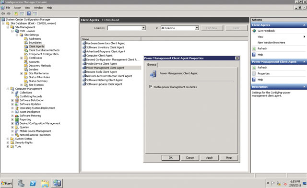The width and height of the screenshot is (307, 188).
Task: Select the General tab in properties dialog
Action: (x=152, y=65)
